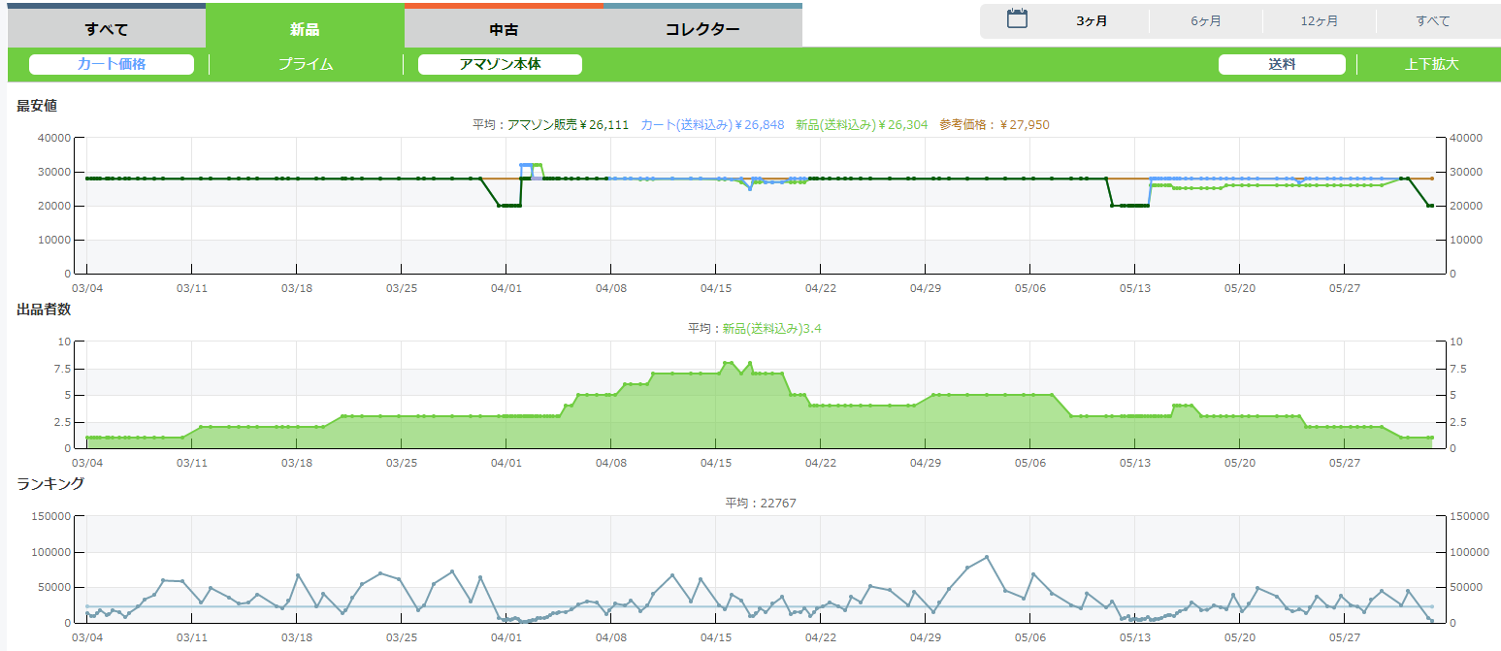1501x651 pixels.
Task: Open the 中古 tab
Action: [x=504, y=29]
